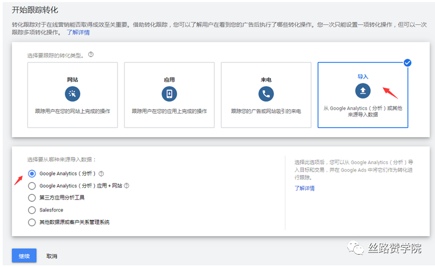
Task: Open help icon beside 选择要跟踪的转化类型
Action: pos(91,54)
